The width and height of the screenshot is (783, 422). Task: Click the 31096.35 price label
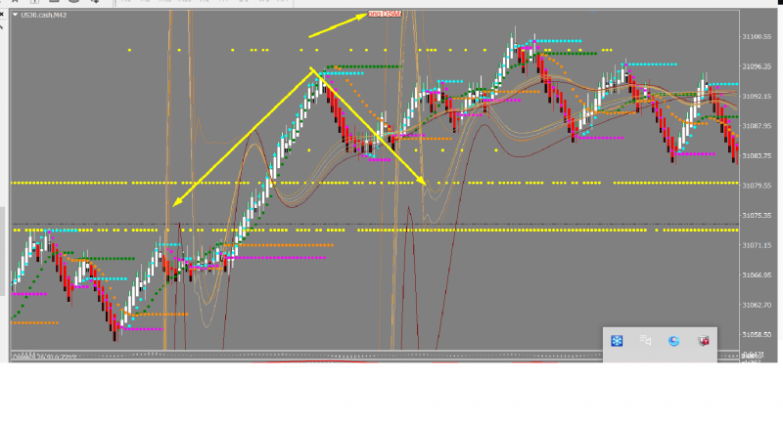click(757, 66)
